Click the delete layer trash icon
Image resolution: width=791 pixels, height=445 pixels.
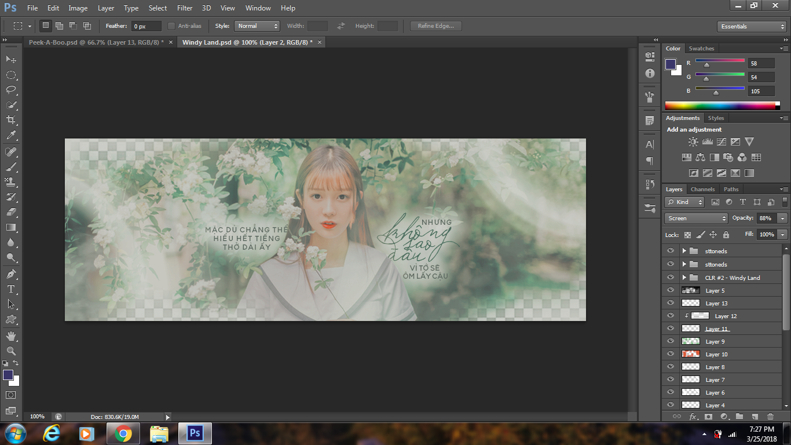point(770,417)
